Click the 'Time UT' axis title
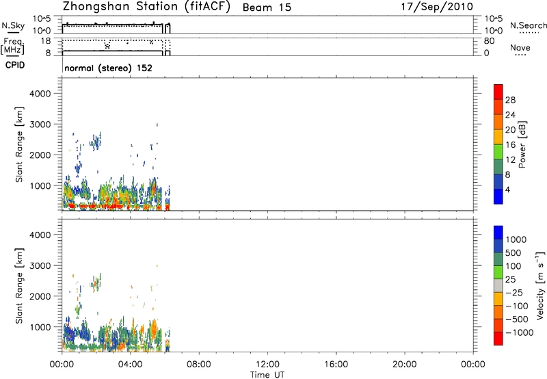 (x=267, y=375)
